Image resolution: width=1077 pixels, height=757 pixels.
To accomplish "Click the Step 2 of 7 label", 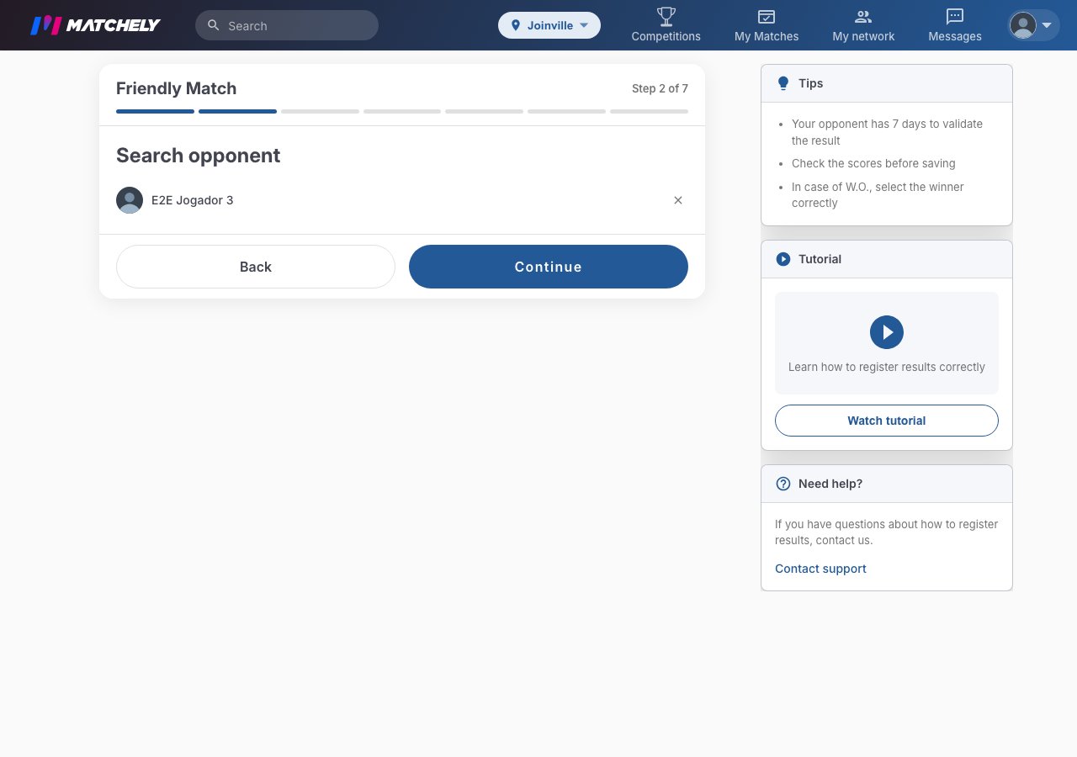I will pos(660,88).
